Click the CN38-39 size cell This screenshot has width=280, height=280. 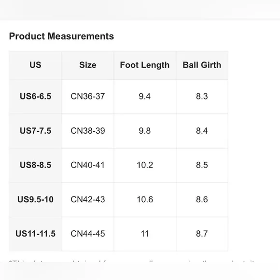88,131
